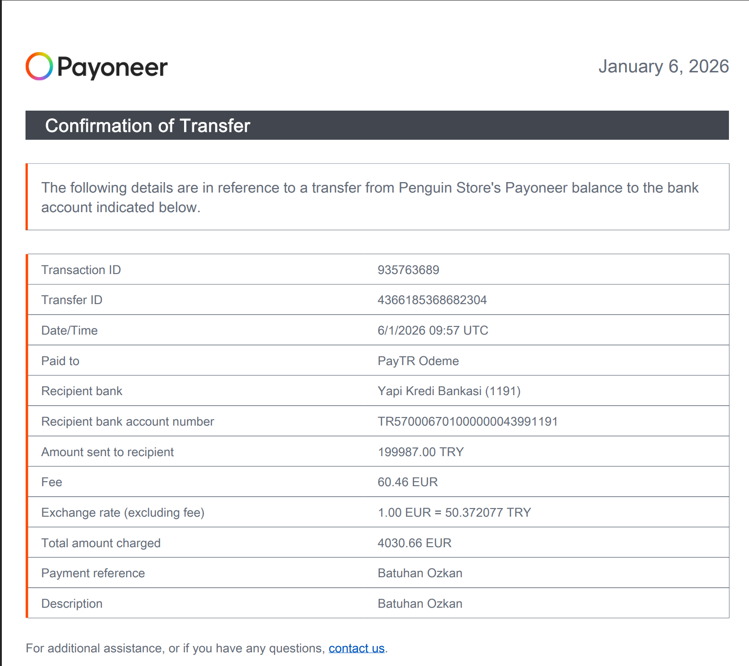Click the 199987.00 TRY amount sent
Image resolution: width=749 pixels, height=666 pixels.
pyautogui.click(x=421, y=452)
